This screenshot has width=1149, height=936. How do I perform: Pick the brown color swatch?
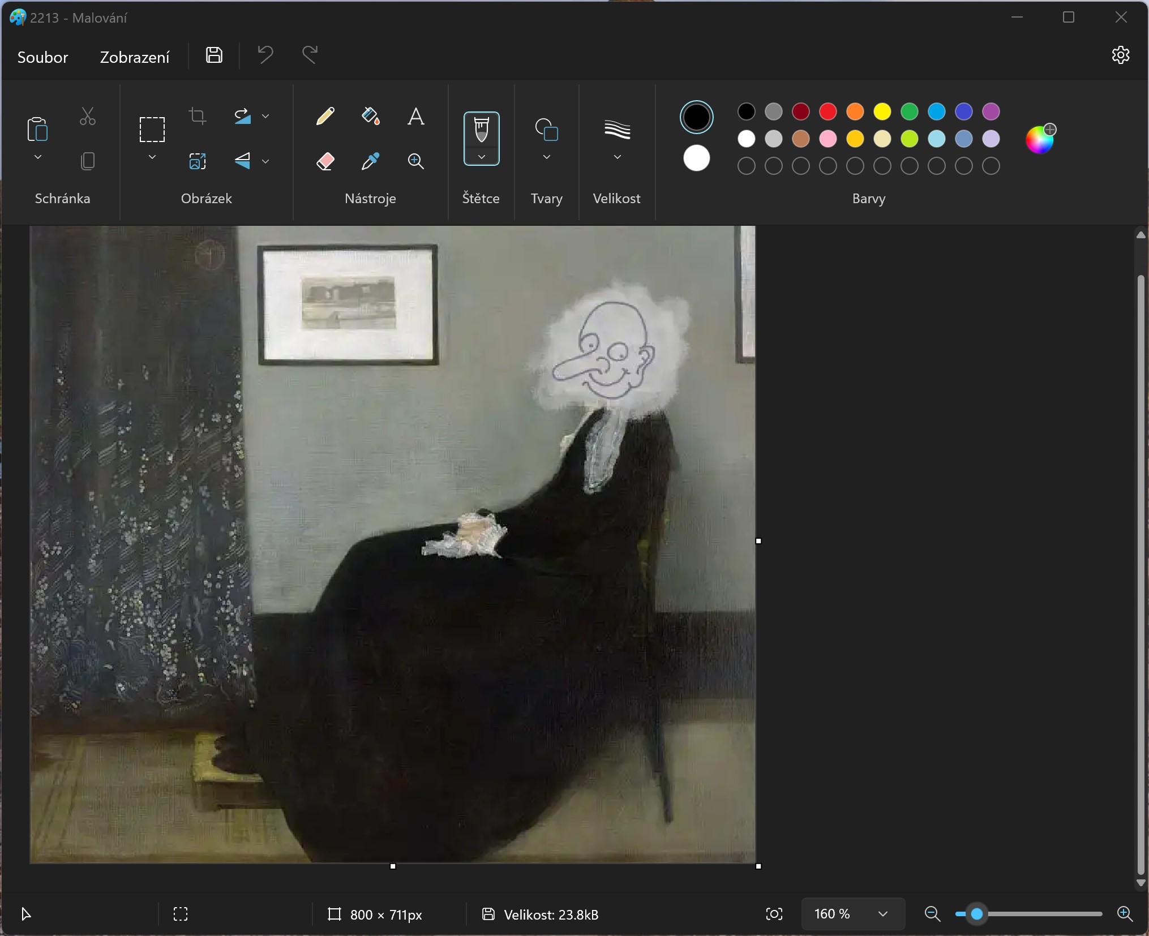tap(800, 139)
